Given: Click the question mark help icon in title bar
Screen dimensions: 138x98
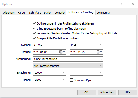Looking at the screenshot, I should coord(121,4).
